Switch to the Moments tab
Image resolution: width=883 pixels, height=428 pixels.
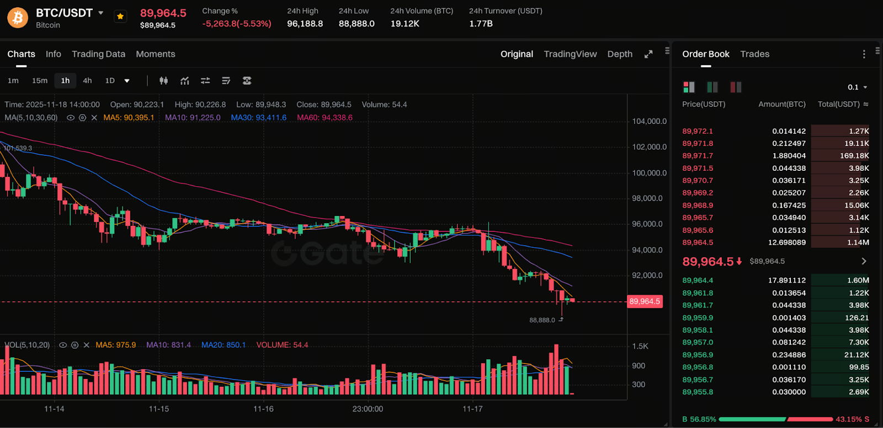point(156,54)
